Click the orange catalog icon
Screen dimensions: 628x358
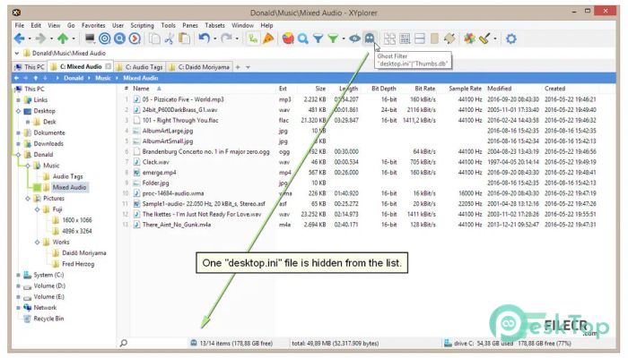(268, 38)
